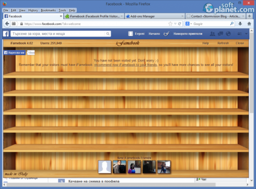Viewport: 256px width, 189px height.
Task: Click horizontal scrollbar right arrow
Action: (247, 184)
